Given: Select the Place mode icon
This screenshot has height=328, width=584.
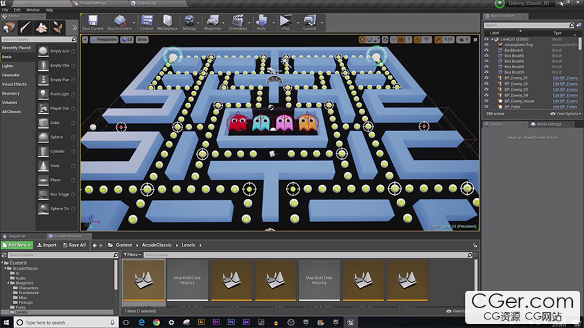Looking at the screenshot, I should coord(9,28).
